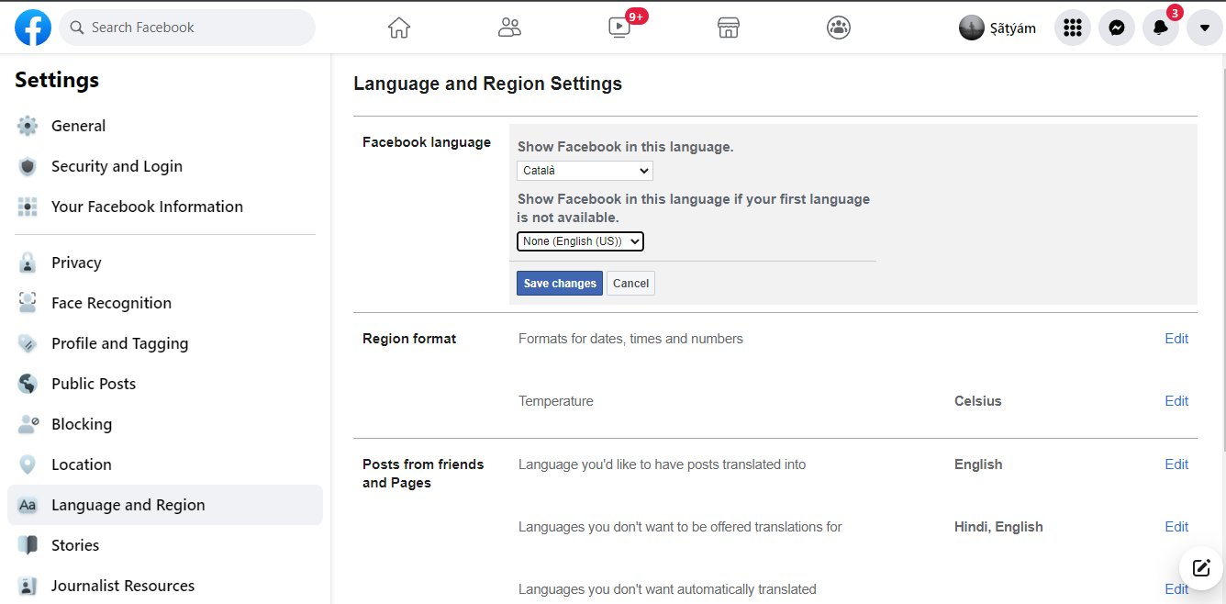Click the Public Posts globe icon
This screenshot has height=604, width=1226.
[x=28, y=384]
